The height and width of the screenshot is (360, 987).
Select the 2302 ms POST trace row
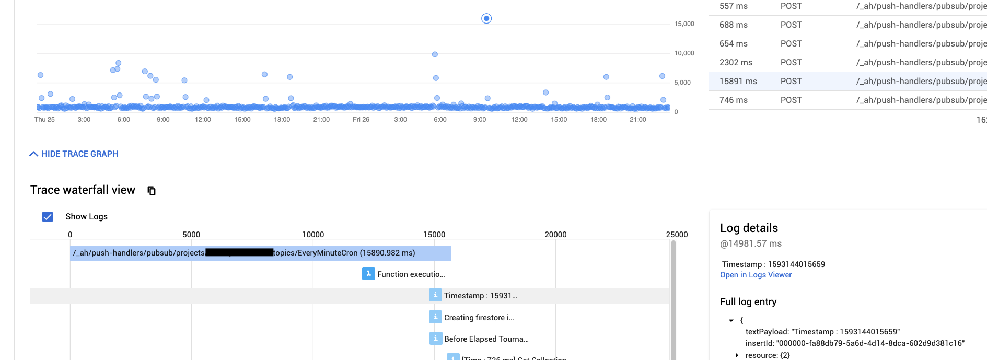(847, 62)
